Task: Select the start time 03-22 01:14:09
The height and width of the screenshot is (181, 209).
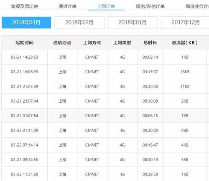Action: [x=24, y=130]
